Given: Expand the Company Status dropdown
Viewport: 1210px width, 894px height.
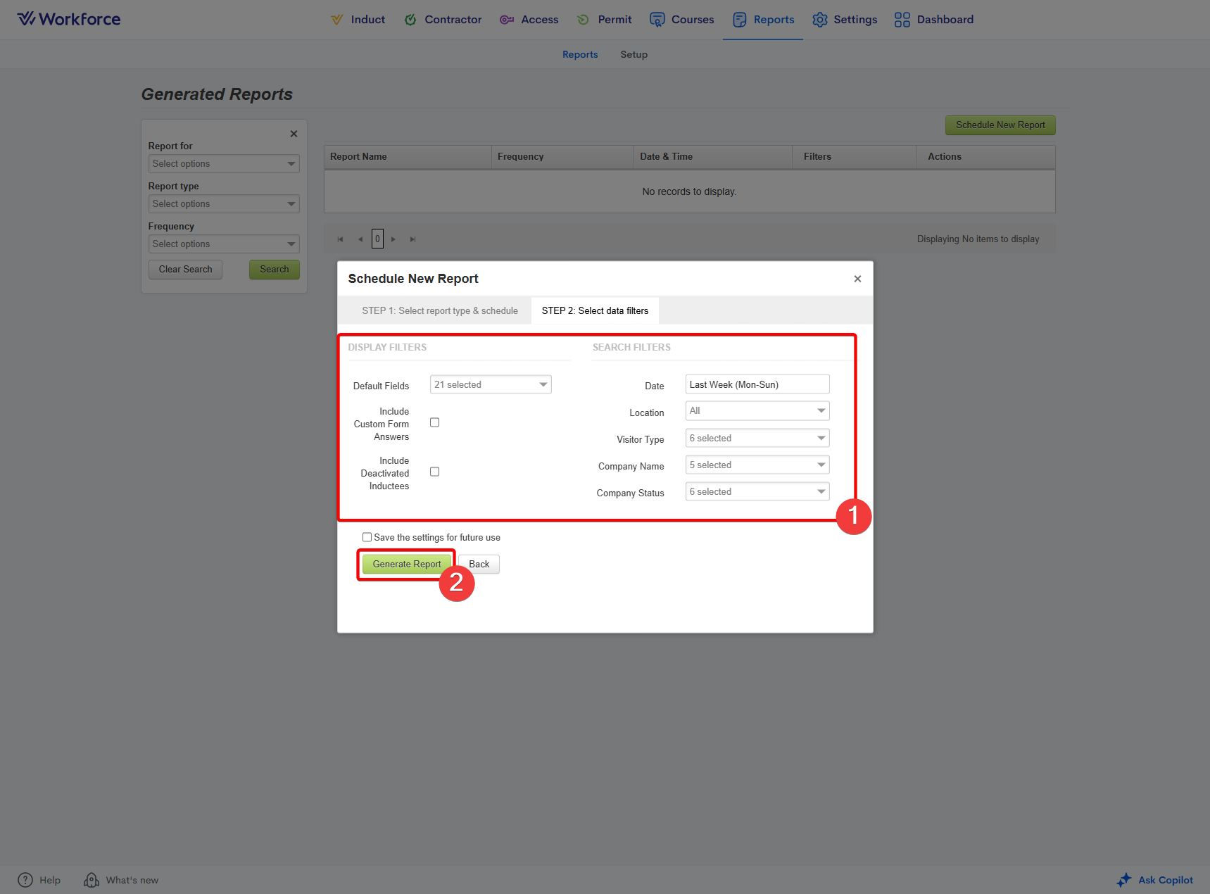Looking at the screenshot, I should point(757,491).
